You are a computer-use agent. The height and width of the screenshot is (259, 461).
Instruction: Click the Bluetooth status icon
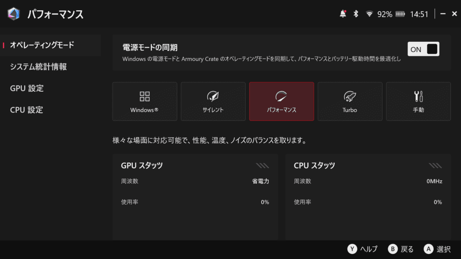(x=356, y=14)
